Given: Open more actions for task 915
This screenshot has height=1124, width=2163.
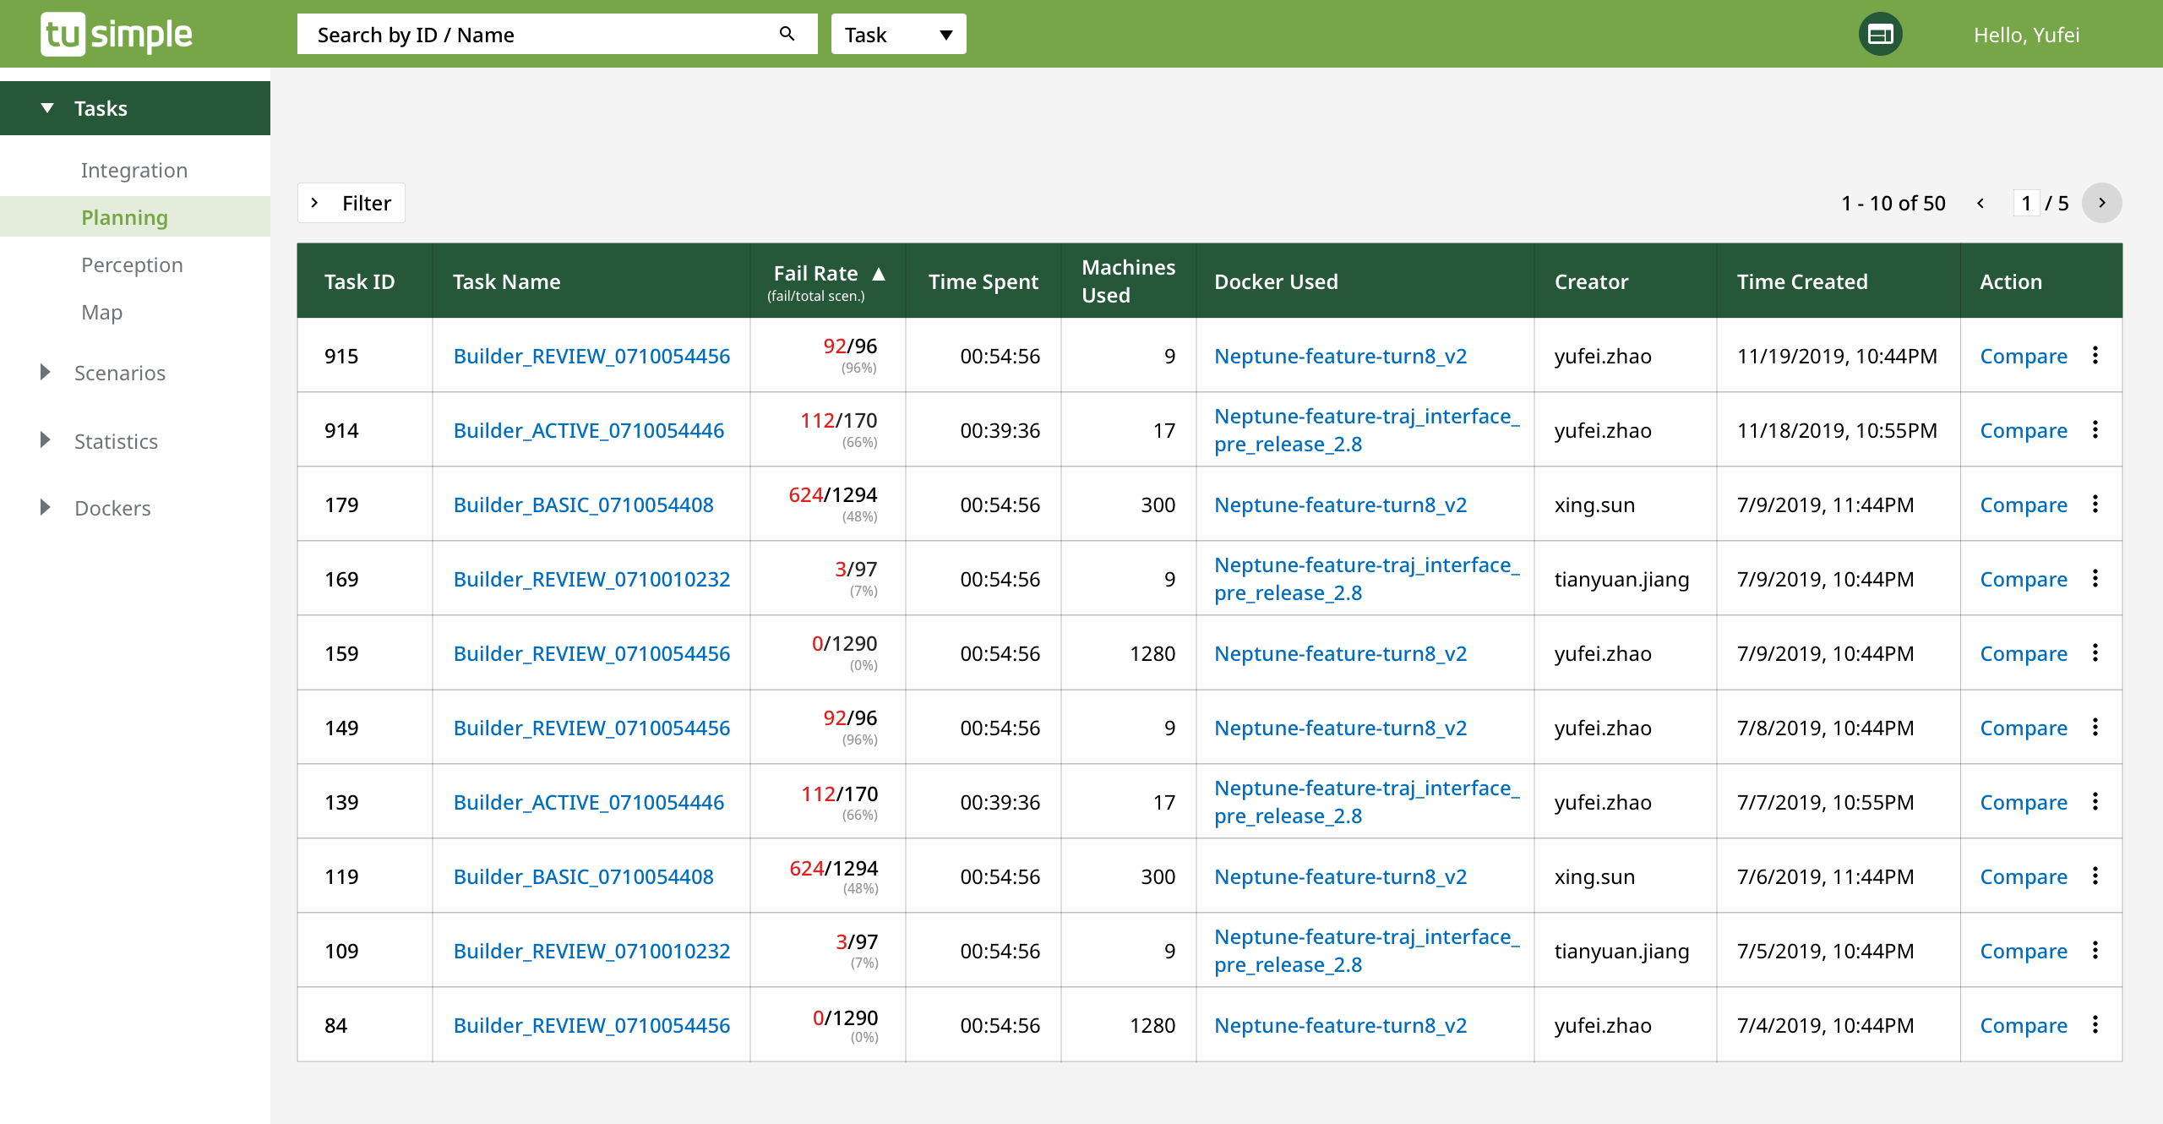Looking at the screenshot, I should (2095, 355).
